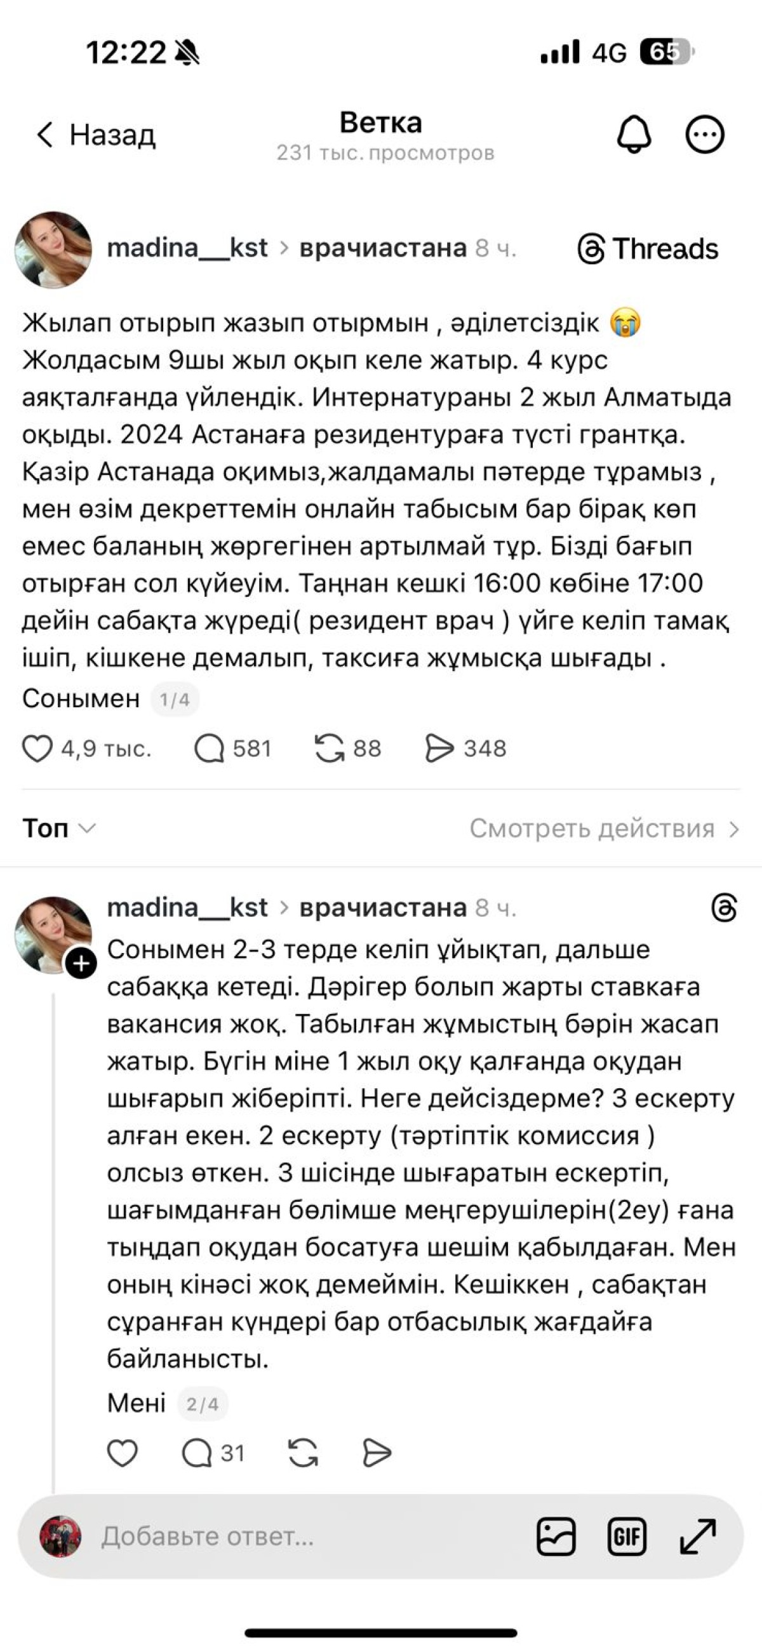762x1652 pixels.
Task: Follow author via plus badge on avatar
Action: click(x=81, y=964)
